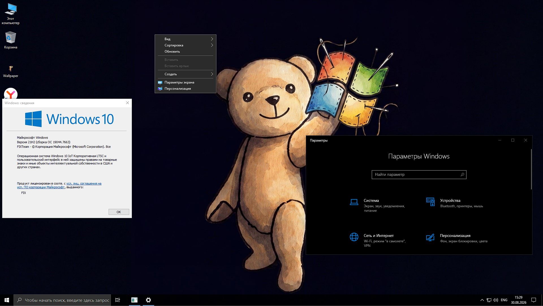Maximize the Параметры window
This screenshot has width=543, height=306.
pyautogui.click(x=512, y=140)
